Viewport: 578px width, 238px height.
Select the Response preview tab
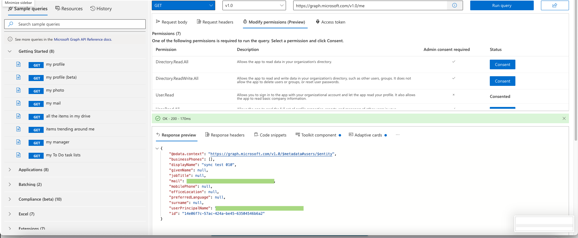(x=176, y=135)
